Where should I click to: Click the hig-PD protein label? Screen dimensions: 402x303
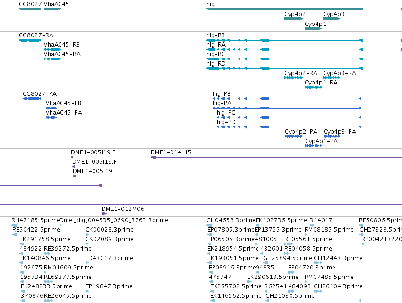tap(226, 122)
